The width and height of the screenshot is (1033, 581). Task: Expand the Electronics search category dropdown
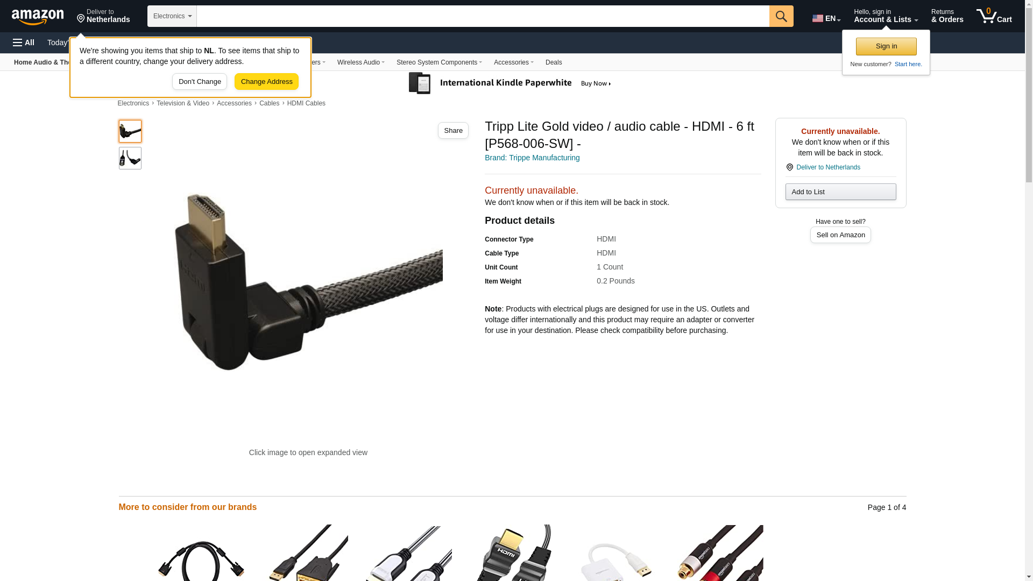pos(172,16)
